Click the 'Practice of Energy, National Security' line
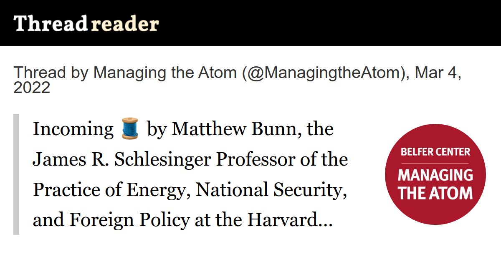 point(190,190)
